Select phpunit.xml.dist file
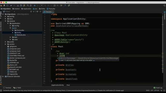This screenshot has width=166, height=93. pyautogui.click(x=15, y=67)
